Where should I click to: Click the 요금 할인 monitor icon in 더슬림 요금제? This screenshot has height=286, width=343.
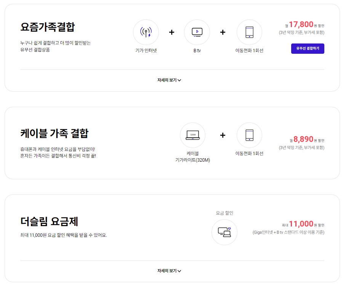224,232
